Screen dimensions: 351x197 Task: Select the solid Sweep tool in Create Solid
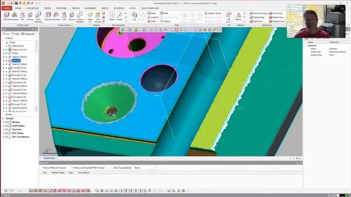point(30,16)
